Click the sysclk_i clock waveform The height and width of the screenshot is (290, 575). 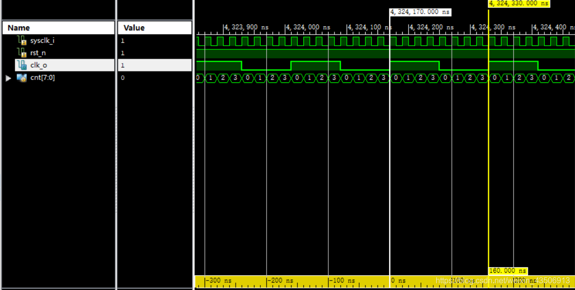coord(385,41)
